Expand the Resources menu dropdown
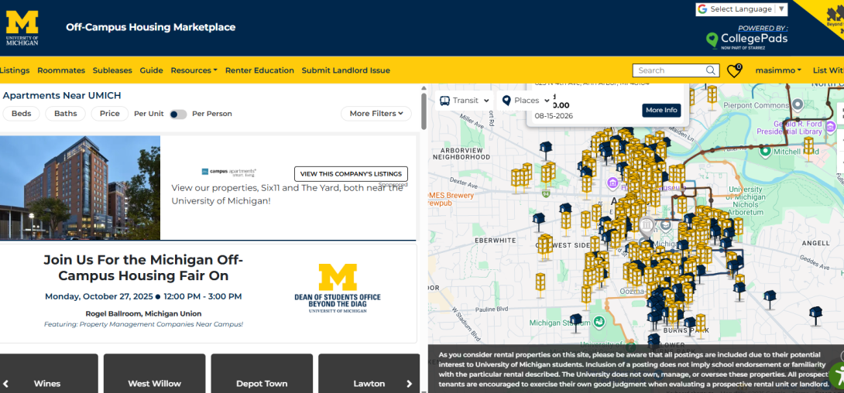844x393 pixels. (x=194, y=70)
